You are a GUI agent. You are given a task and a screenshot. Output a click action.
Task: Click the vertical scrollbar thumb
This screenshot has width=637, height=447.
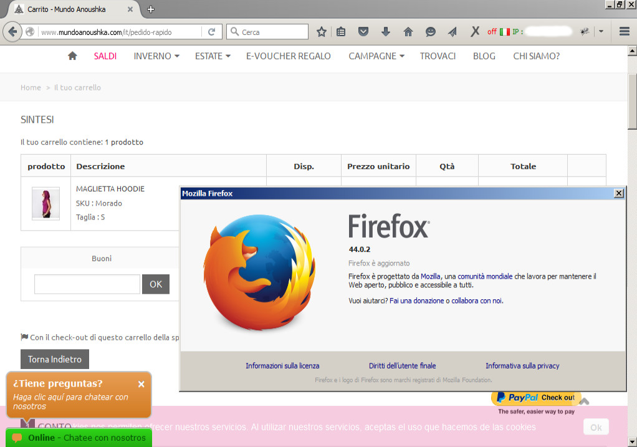[632, 102]
